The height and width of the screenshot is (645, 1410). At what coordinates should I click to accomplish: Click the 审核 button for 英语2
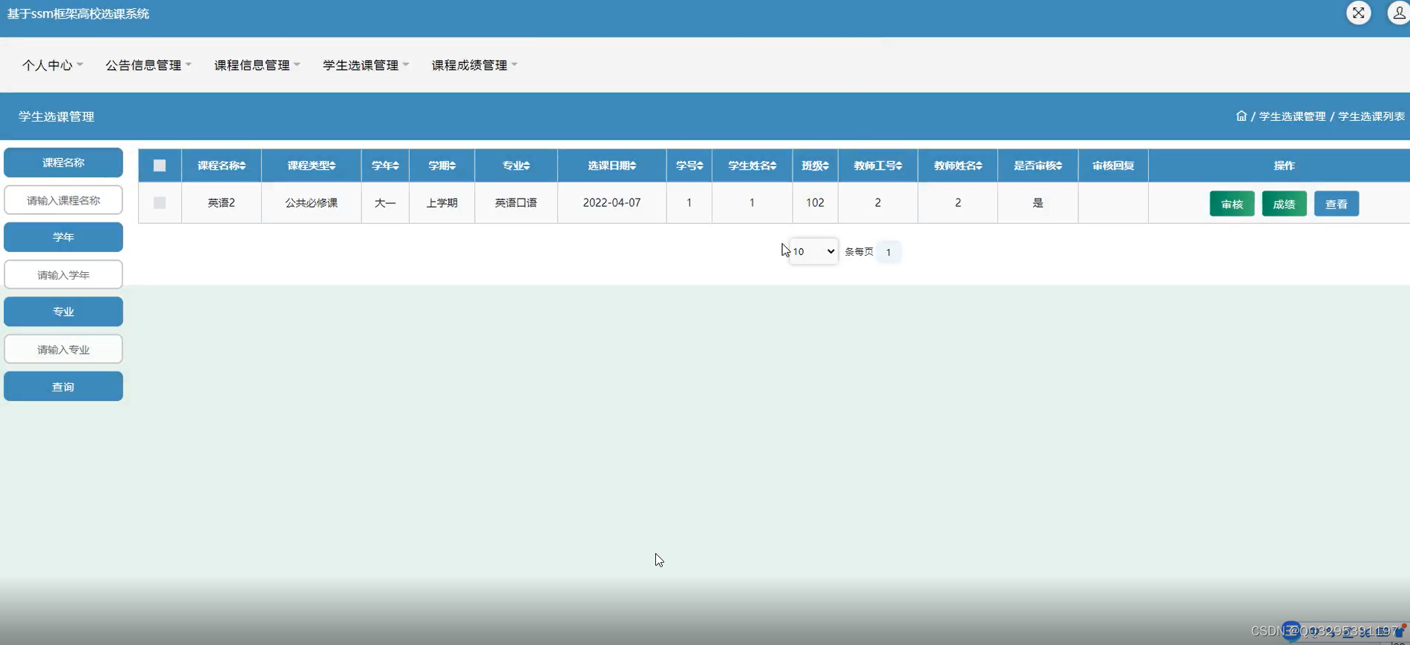tap(1232, 204)
